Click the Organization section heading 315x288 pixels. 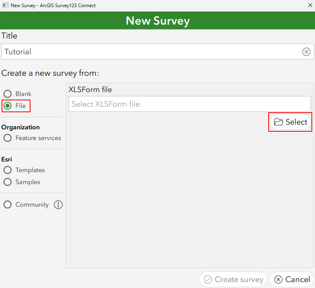click(21, 127)
